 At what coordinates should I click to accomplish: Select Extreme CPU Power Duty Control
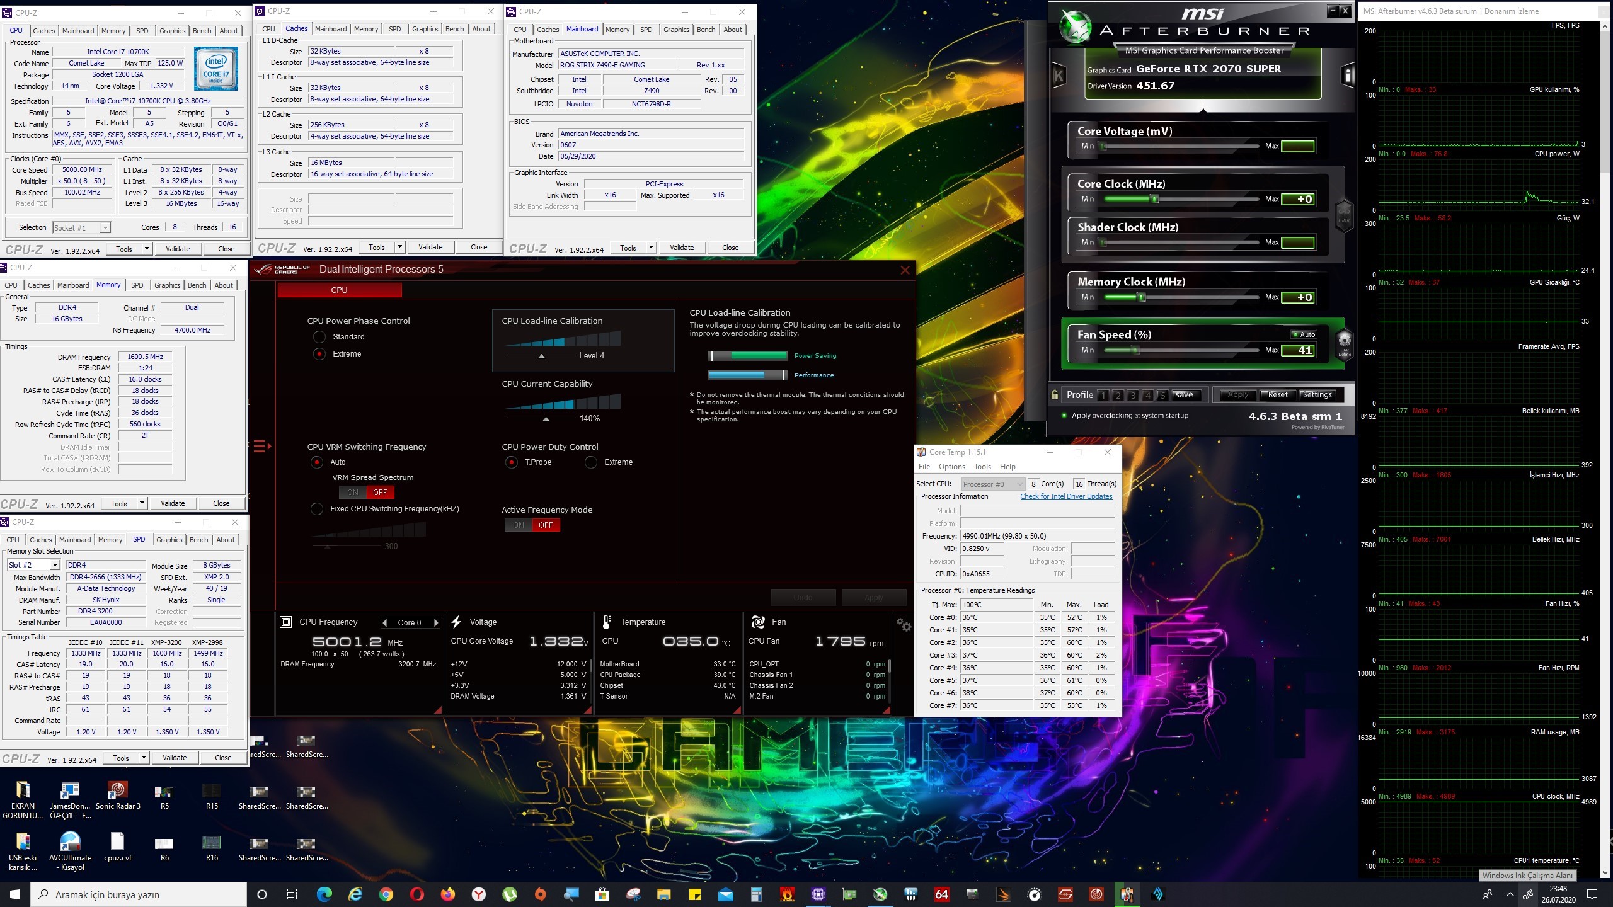point(591,462)
